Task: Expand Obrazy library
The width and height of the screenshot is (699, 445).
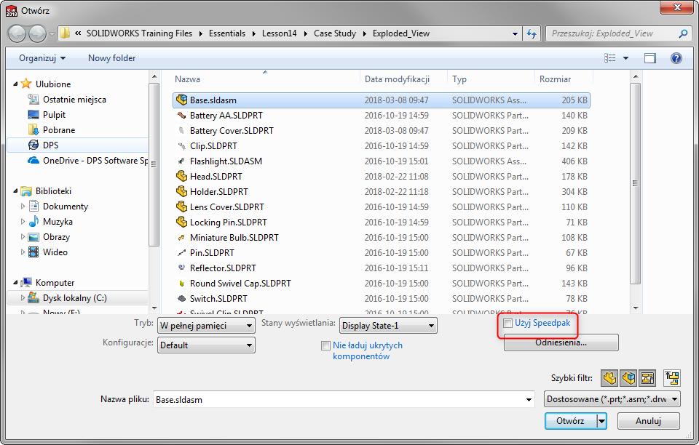Action: point(23,237)
